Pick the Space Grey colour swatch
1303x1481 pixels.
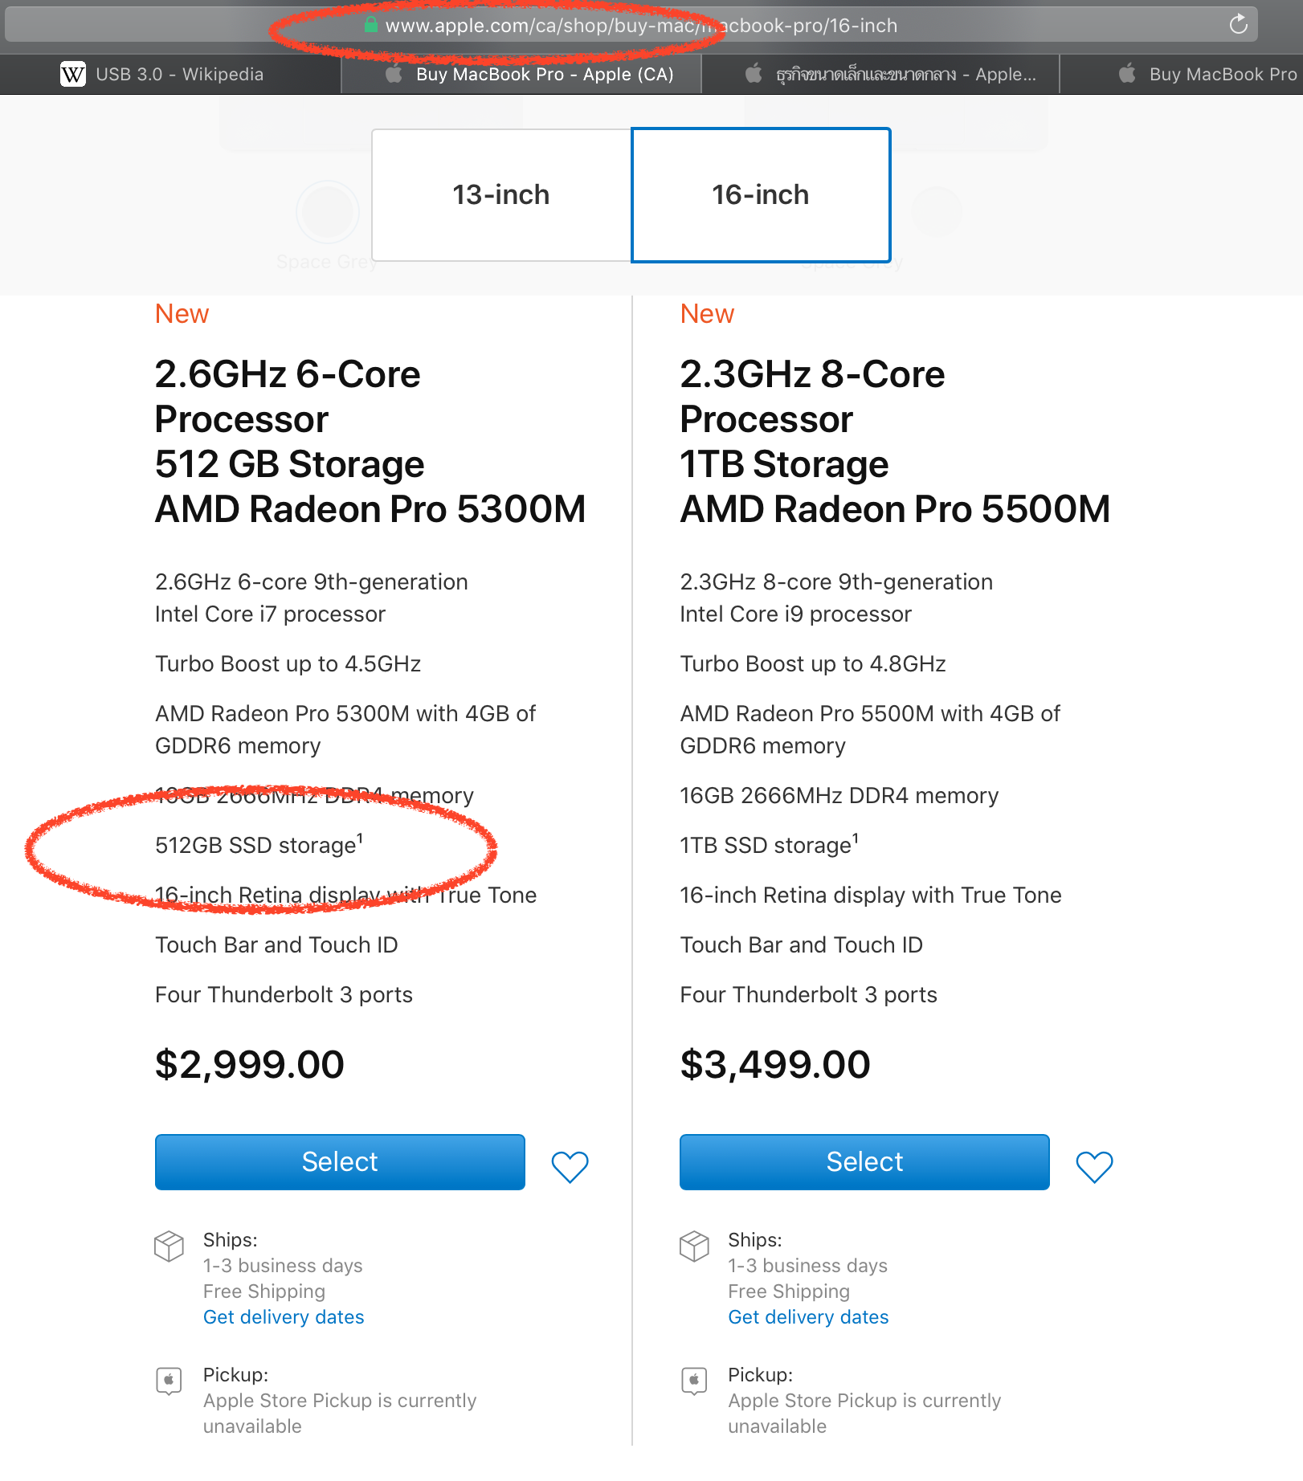pyautogui.click(x=327, y=212)
